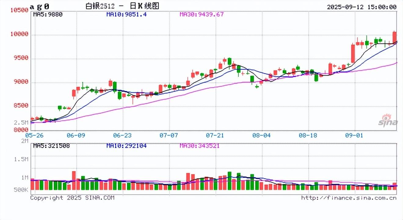The height and width of the screenshot is (220, 403).
Task: Click the 07-21 date axis label
Action: coord(216,135)
